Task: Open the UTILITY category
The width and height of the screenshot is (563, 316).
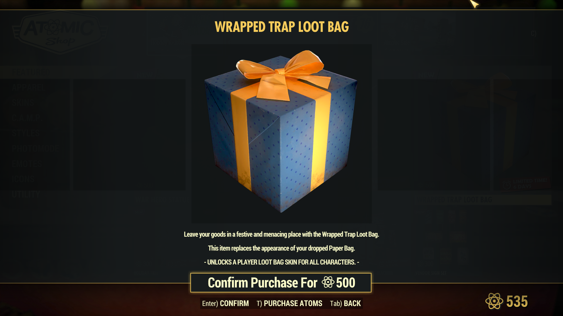Action: click(26, 194)
